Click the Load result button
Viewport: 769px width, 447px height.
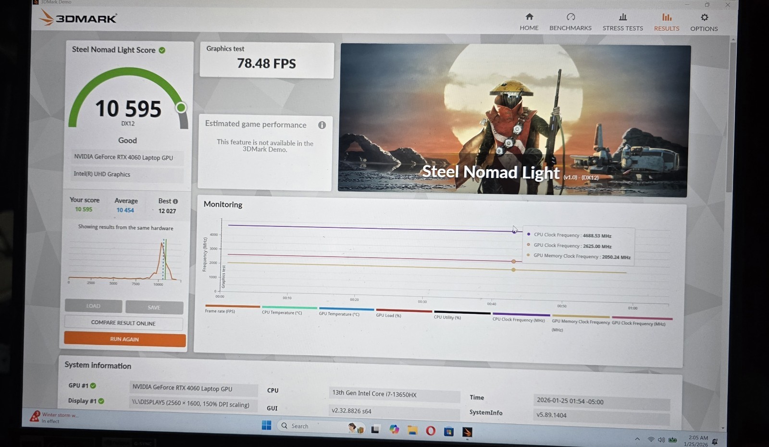tap(93, 306)
